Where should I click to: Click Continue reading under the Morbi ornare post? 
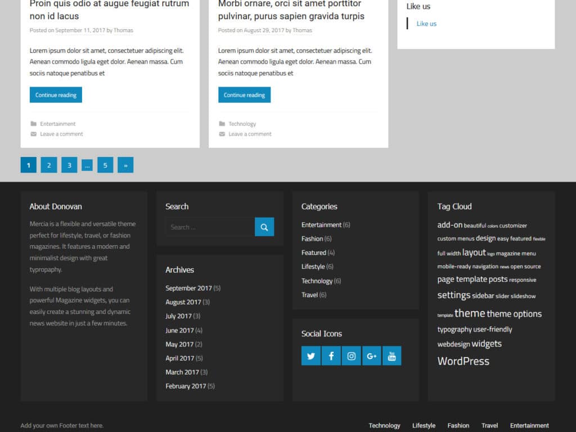(x=244, y=95)
